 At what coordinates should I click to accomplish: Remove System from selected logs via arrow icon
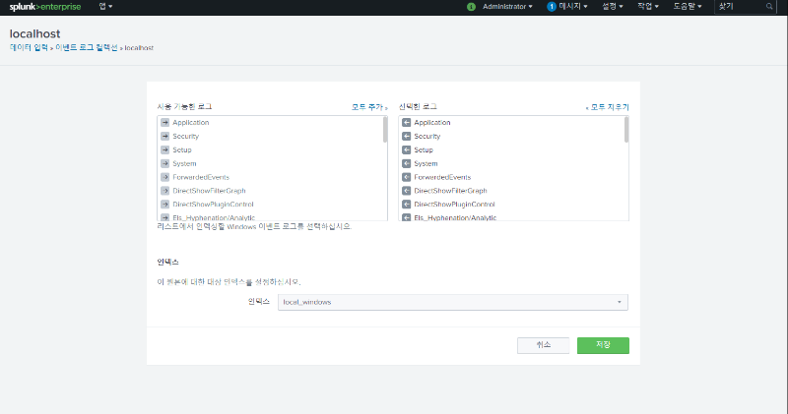[x=406, y=163]
